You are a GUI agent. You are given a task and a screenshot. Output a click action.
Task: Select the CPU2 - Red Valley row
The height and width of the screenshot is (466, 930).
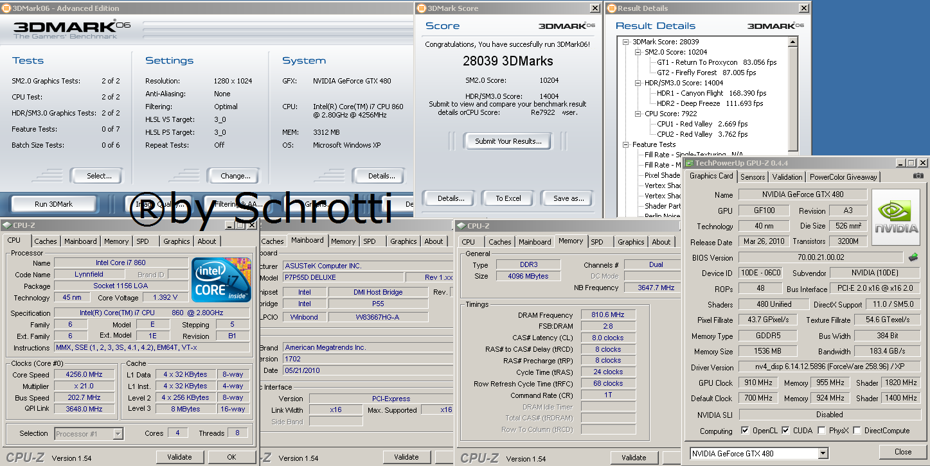pyautogui.click(x=702, y=134)
